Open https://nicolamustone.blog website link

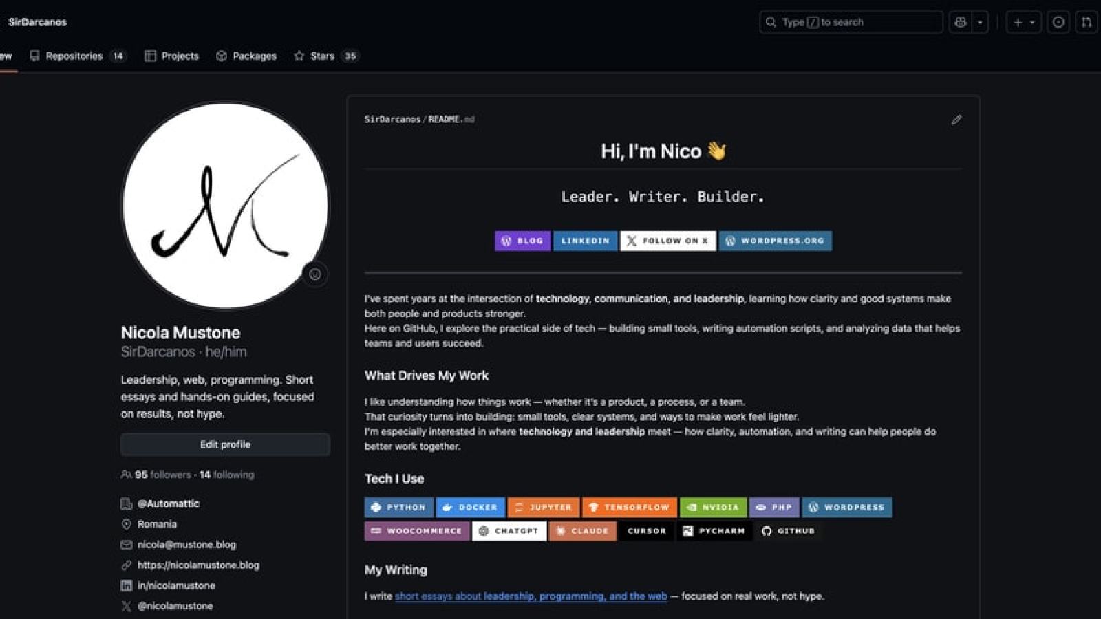[198, 565]
